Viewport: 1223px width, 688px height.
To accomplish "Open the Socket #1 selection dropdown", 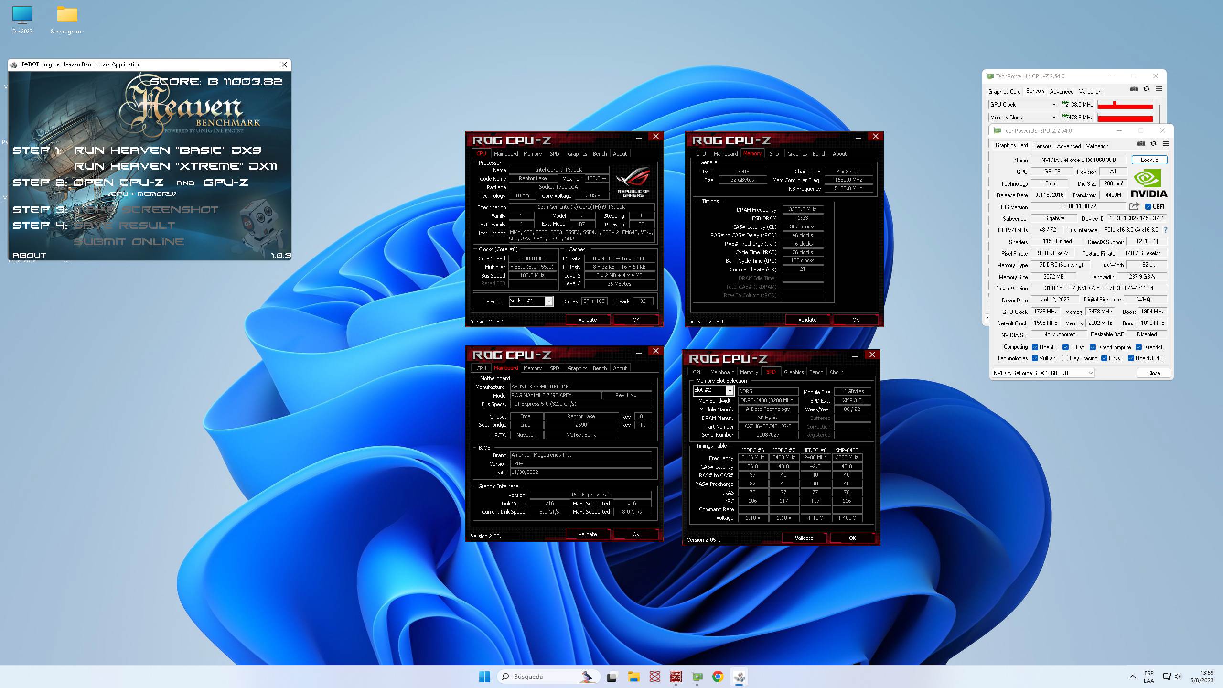I will click(x=549, y=301).
